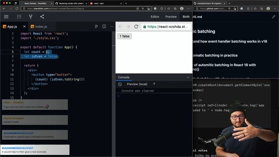Viewport: 279px width, 157px height.
Task: Toggle the split editor layout icon
Action: click(x=104, y=26)
